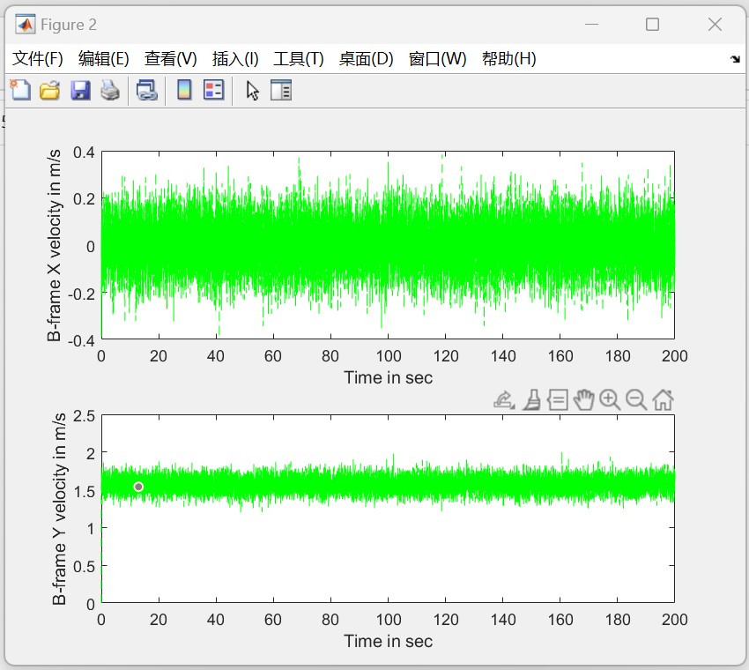This screenshot has width=749, height=670.
Task: Close the Figure 2 window
Action: pos(715,24)
